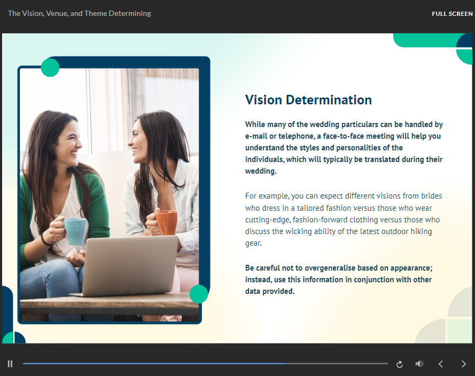The height and width of the screenshot is (376, 475).
Task: Click paragraph starting "For example, you can expect"
Action: (344, 219)
